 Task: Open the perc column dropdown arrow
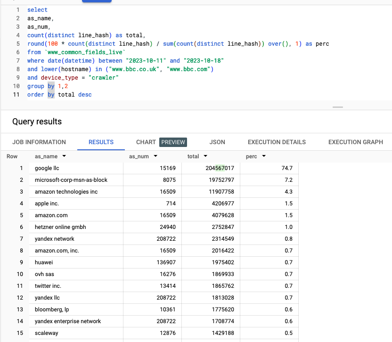(x=264, y=156)
